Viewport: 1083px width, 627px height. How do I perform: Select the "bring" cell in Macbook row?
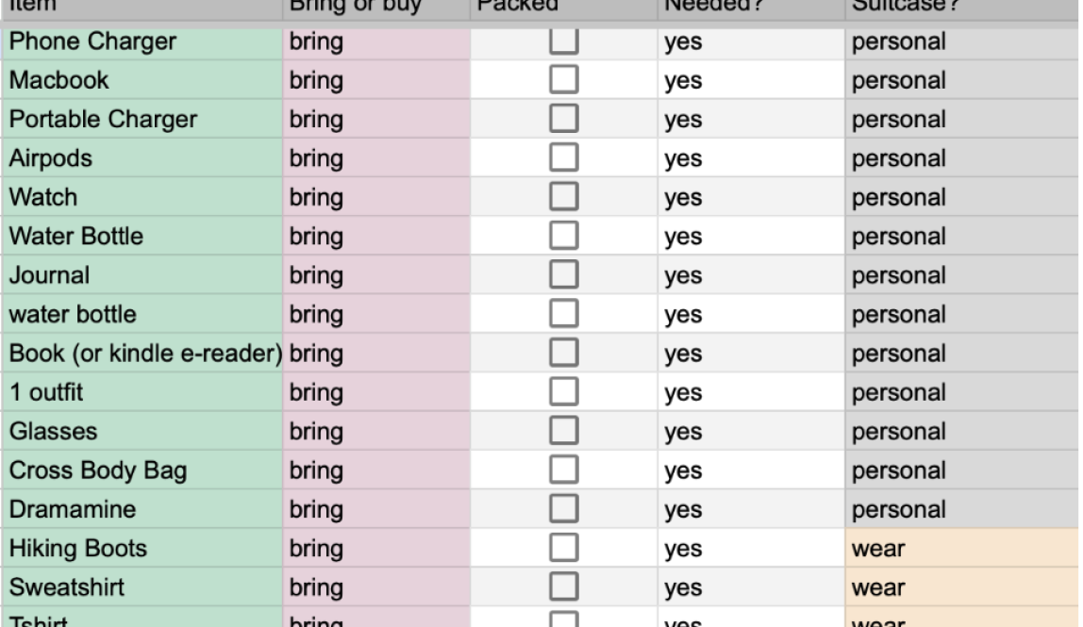pos(375,81)
